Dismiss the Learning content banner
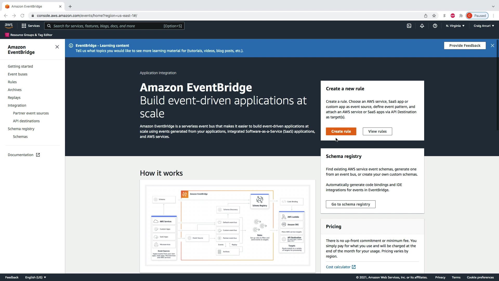 pos(493,46)
